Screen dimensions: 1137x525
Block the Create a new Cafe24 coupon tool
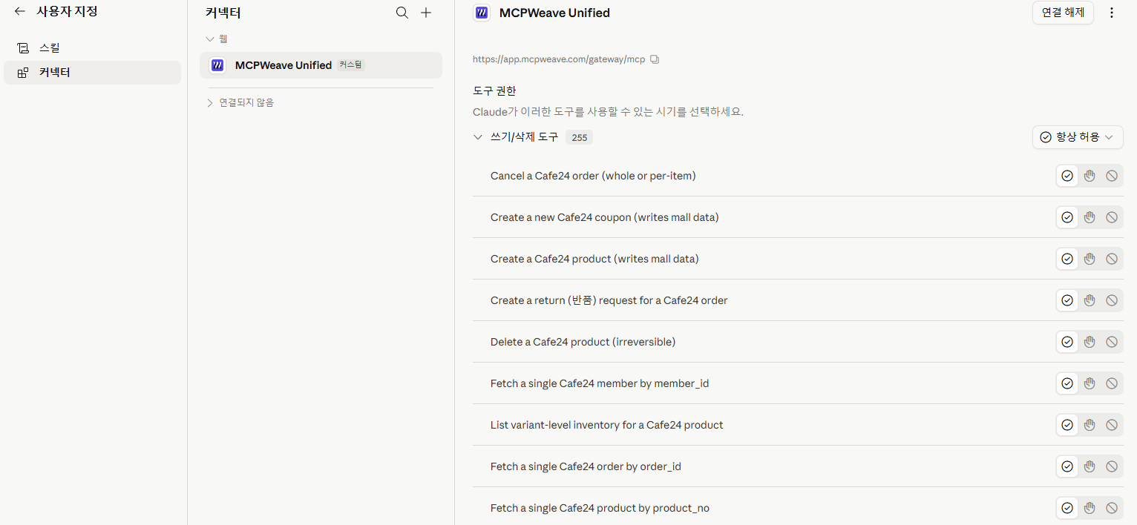coord(1112,217)
